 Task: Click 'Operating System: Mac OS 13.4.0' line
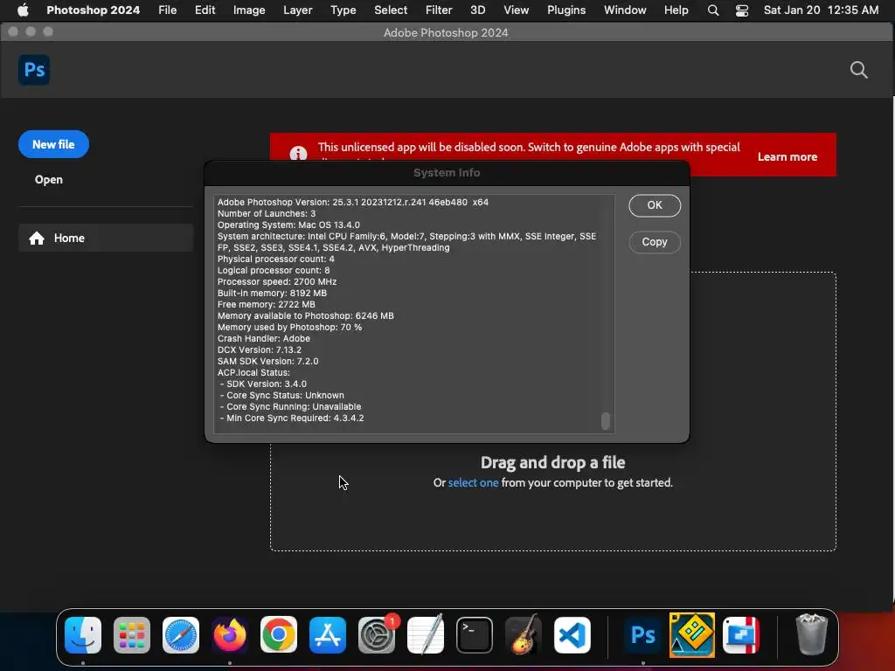point(288,225)
